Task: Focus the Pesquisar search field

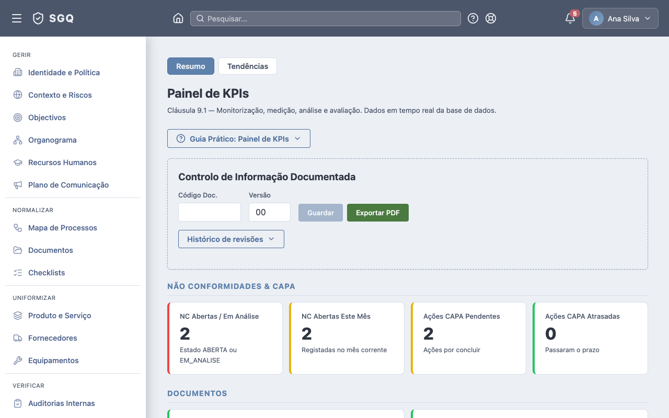Action: 326,19
